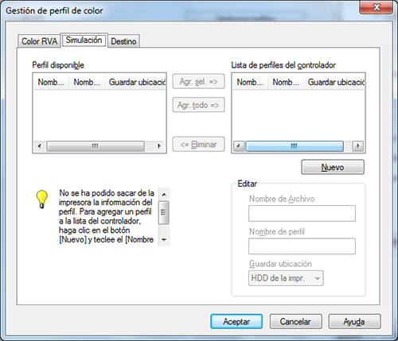Click Cancelar to dismiss dialog

(295, 322)
